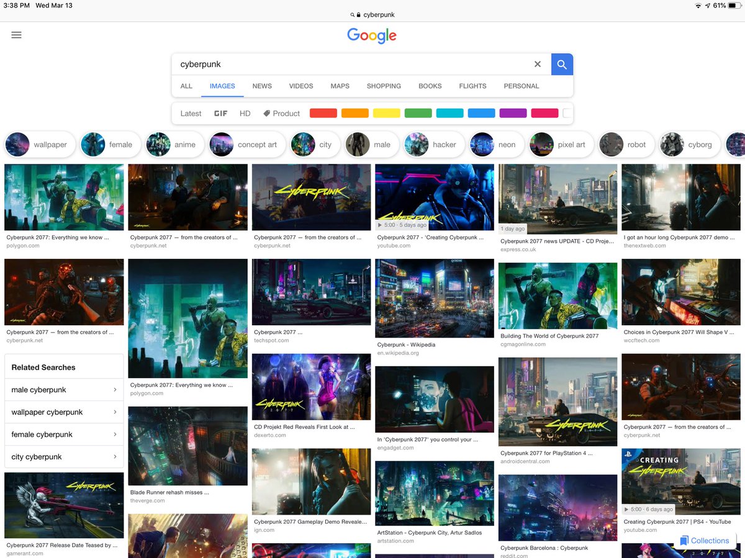Select the anime suggestion chip
The image size is (745, 558).
tap(174, 145)
